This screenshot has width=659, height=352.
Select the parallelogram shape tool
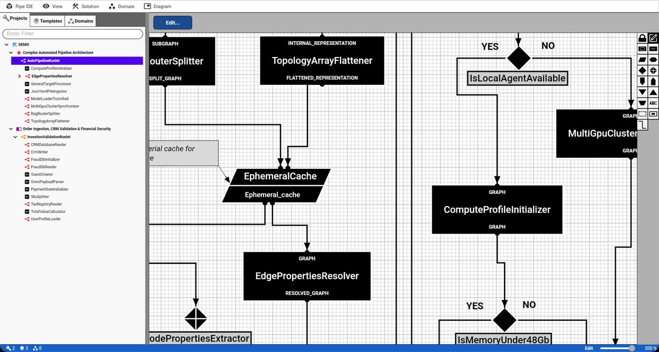point(642,59)
